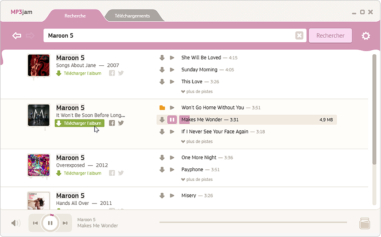Image resolution: width=381 pixels, height=237 pixels.
Task: Skip to previous track in player
Action: coord(35,223)
